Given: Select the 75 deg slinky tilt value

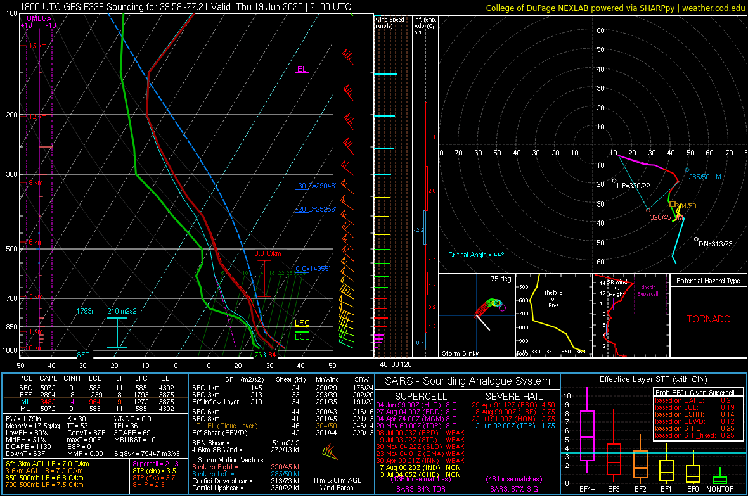Looking at the screenshot, I should click(x=501, y=279).
